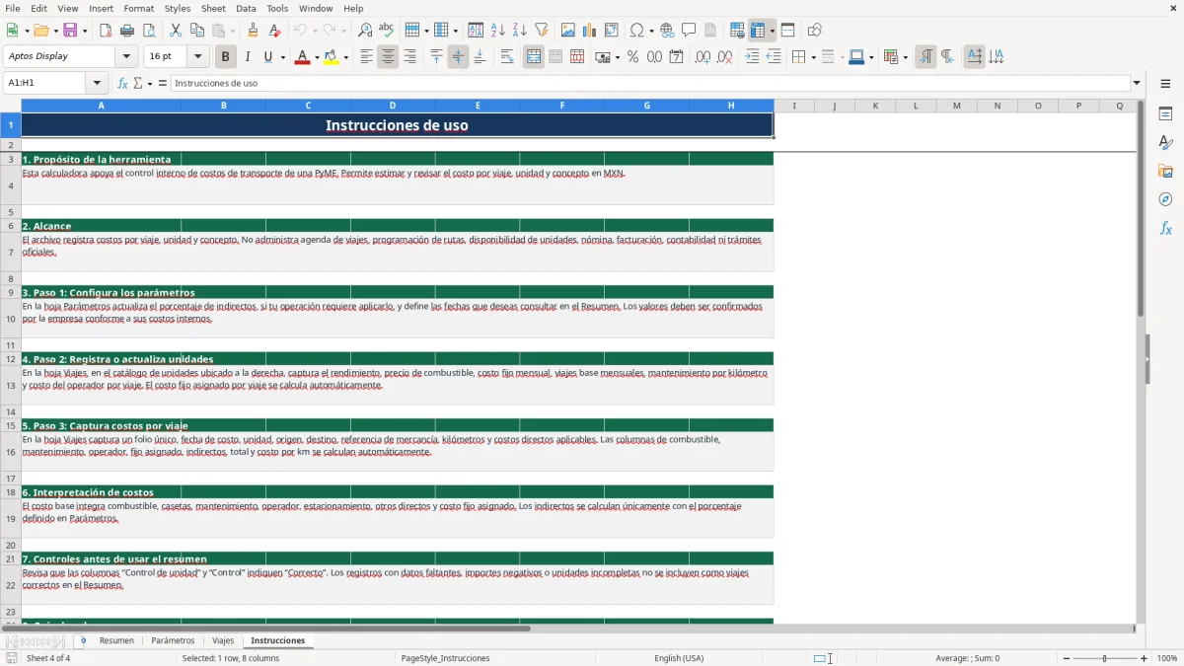Increase the cell indent
Image resolution: width=1184 pixels, height=666 pixels.
point(752,57)
